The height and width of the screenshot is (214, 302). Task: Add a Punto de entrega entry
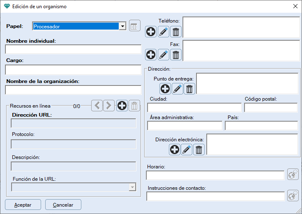coord(165,89)
